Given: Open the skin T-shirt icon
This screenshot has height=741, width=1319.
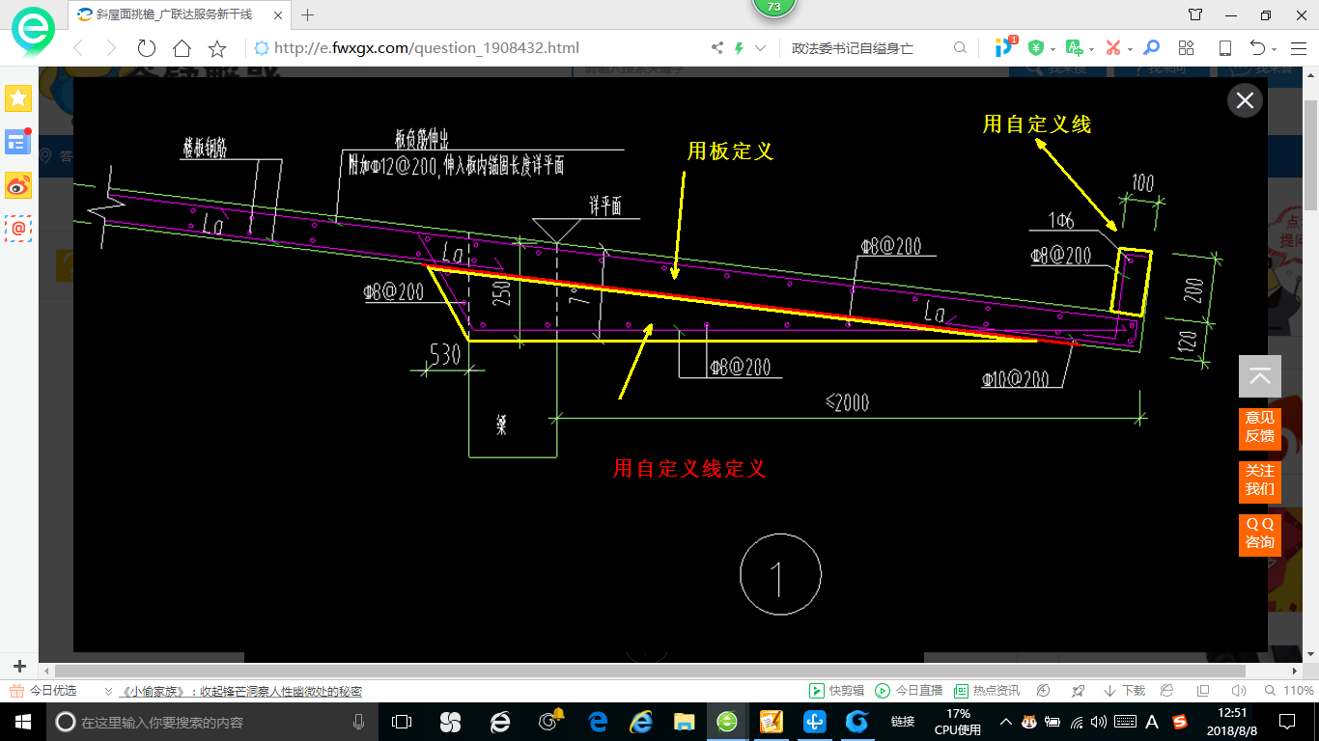Looking at the screenshot, I should 1195,14.
